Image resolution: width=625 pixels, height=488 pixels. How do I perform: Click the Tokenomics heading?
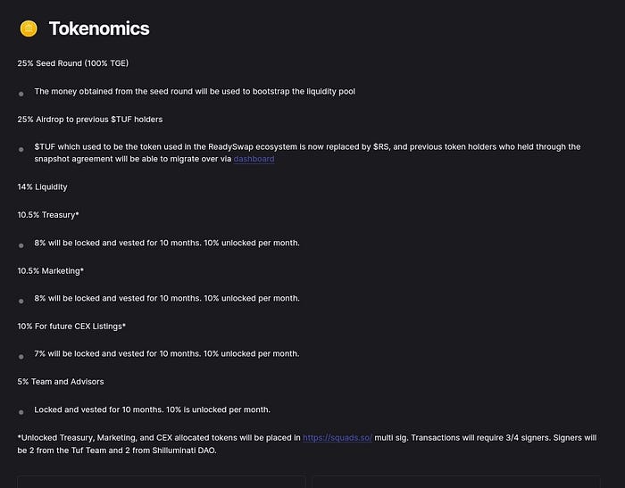tap(99, 29)
